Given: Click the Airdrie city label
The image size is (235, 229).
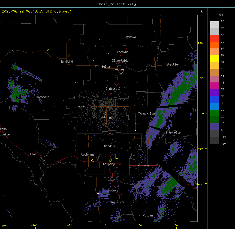Looking at the screenshot, I should click(x=110, y=146).
